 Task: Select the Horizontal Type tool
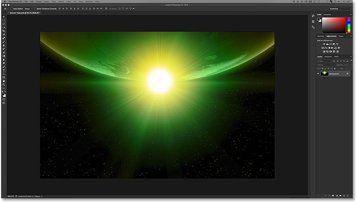click(4, 70)
